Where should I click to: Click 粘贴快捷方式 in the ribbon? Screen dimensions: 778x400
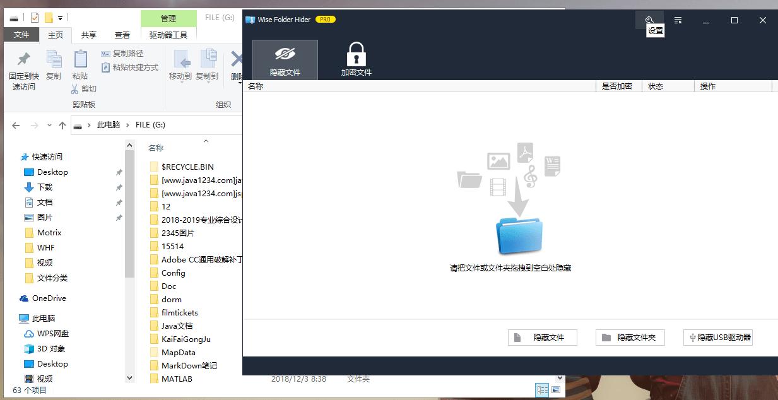pyautogui.click(x=130, y=68)
